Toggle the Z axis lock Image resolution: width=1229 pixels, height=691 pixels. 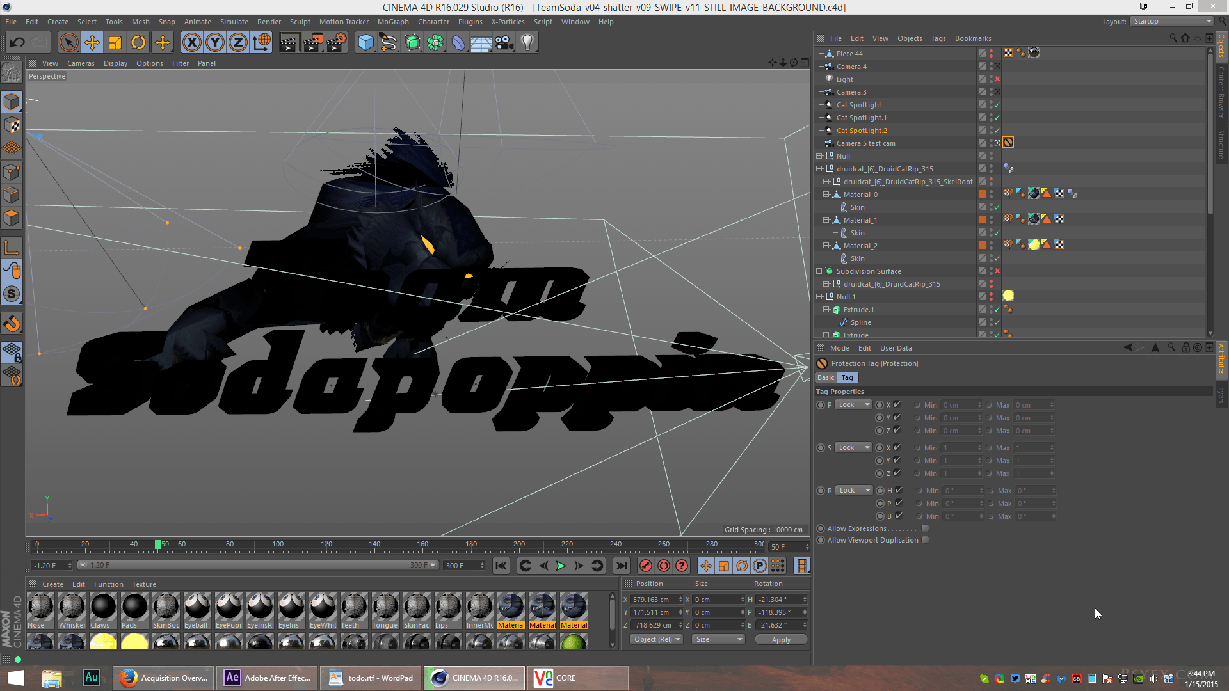coord(238,43)
